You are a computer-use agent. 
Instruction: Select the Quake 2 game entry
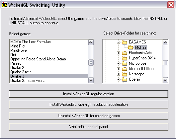tap(49, 68)
